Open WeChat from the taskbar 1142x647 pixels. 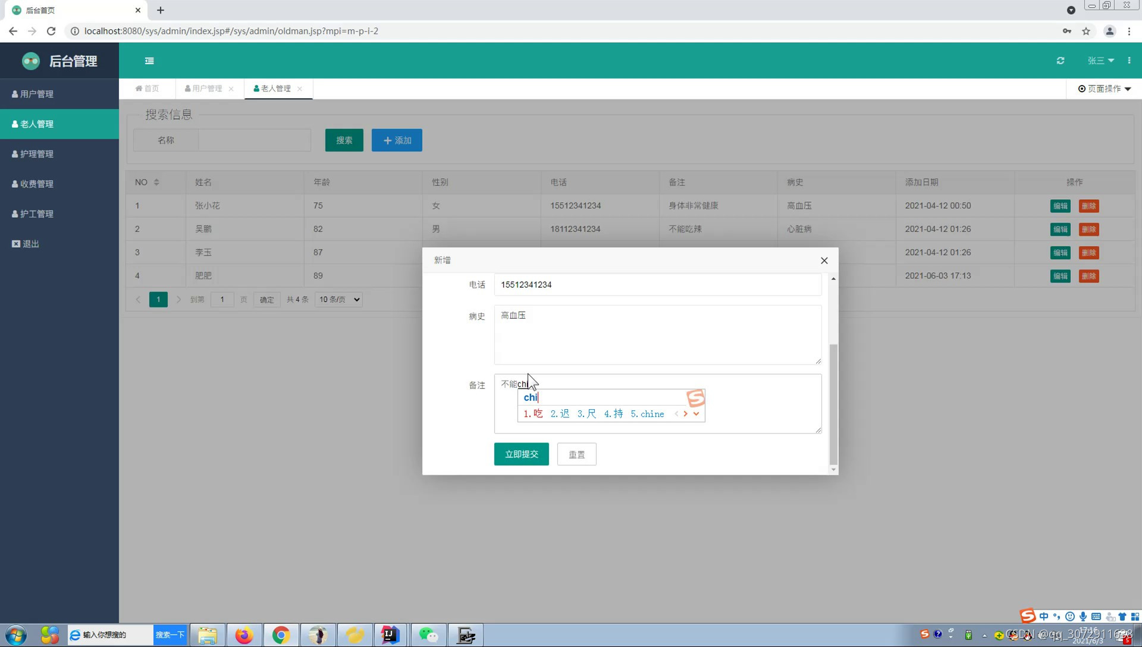pos(428,635)
